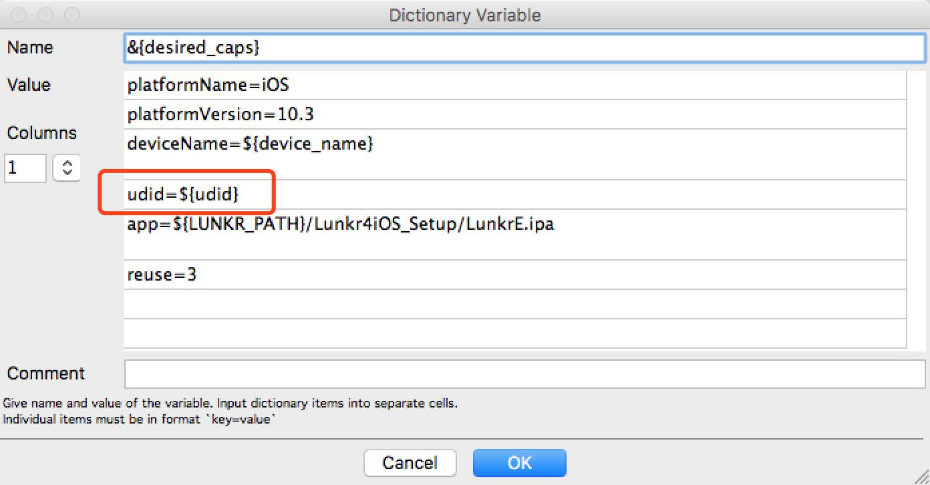
Task: Click the Name field containing &{desired_caps}
Action: [524, 48]
